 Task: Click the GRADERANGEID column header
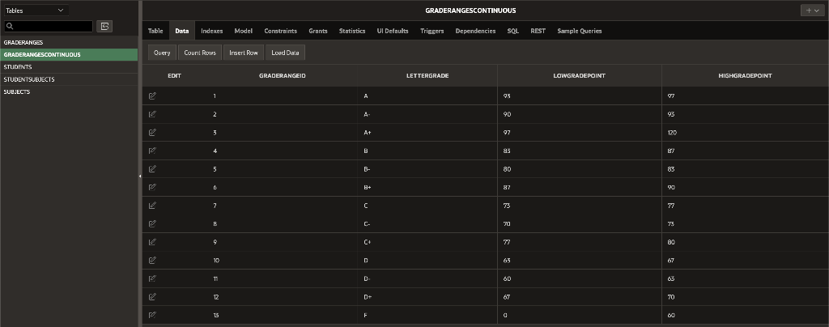pos(283,75)
